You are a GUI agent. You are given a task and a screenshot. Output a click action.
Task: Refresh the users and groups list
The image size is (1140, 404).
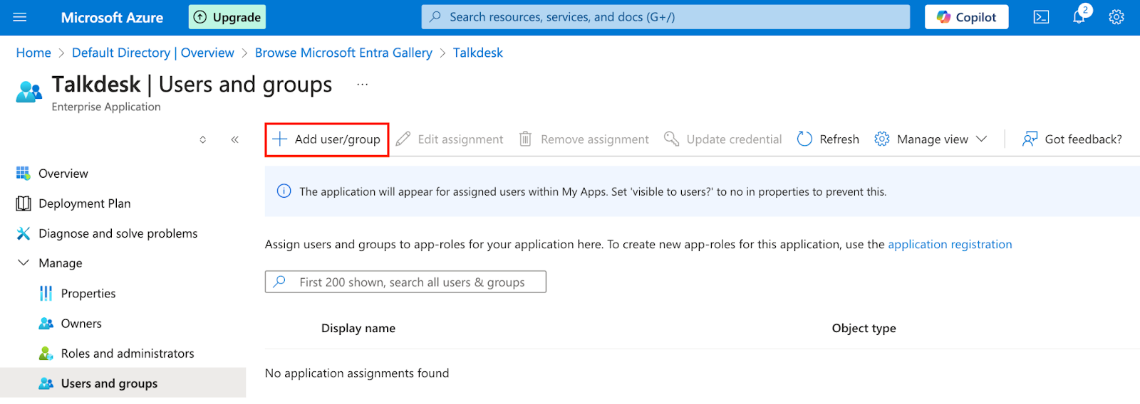pos(828,139)
